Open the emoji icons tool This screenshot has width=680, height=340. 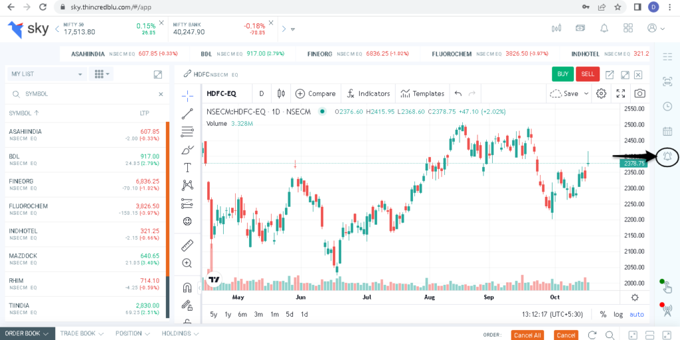187,221
